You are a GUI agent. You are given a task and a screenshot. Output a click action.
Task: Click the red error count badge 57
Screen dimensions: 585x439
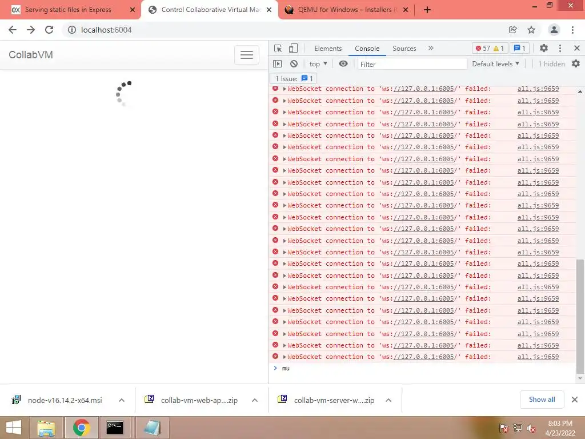coord(482,48)
